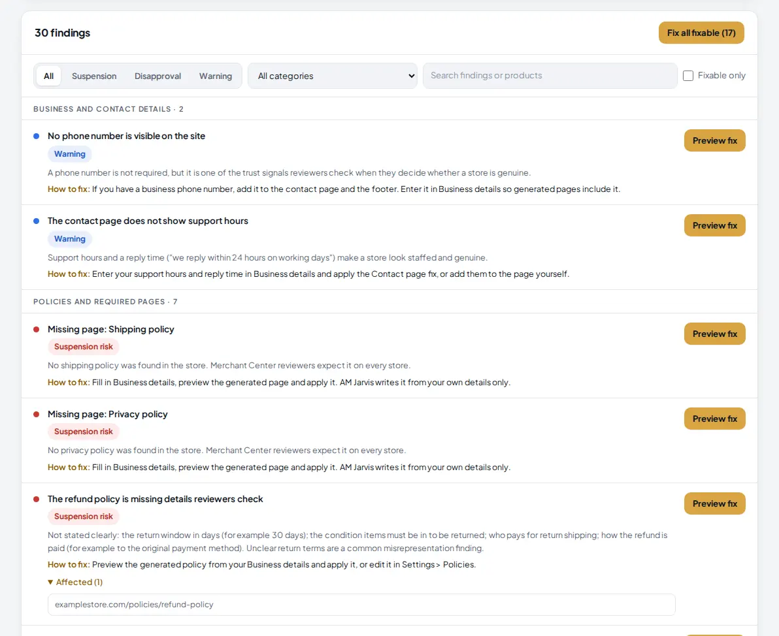Click the examplestore.com/policies/refund-policy URL

point(134,604)
